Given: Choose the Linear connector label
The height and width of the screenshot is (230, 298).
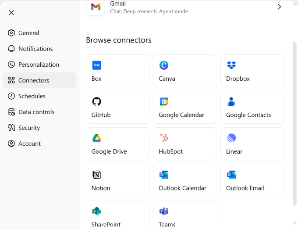Looking at the screenshot, I should point(234,151).
